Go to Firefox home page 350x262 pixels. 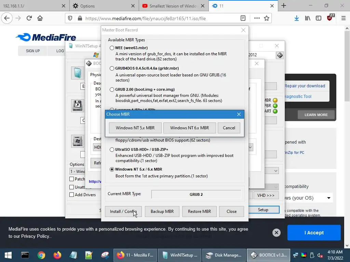pyautogui.click(x=40, y=18)
